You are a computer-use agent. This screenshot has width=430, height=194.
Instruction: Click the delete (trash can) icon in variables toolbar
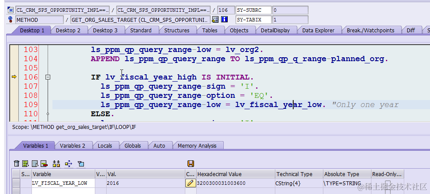[17, 163]
